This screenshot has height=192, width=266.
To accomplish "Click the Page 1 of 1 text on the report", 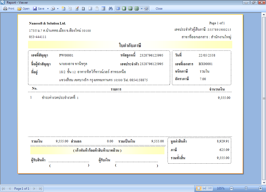I will click(217, 23).
